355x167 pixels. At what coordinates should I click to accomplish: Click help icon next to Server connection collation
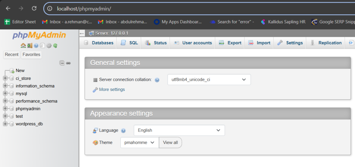(x=157, y=80)
